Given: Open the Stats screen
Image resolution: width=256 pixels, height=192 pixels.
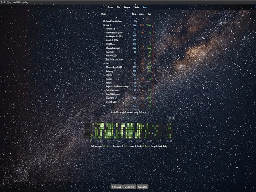Looking at the screenshot, I should 137,7.
